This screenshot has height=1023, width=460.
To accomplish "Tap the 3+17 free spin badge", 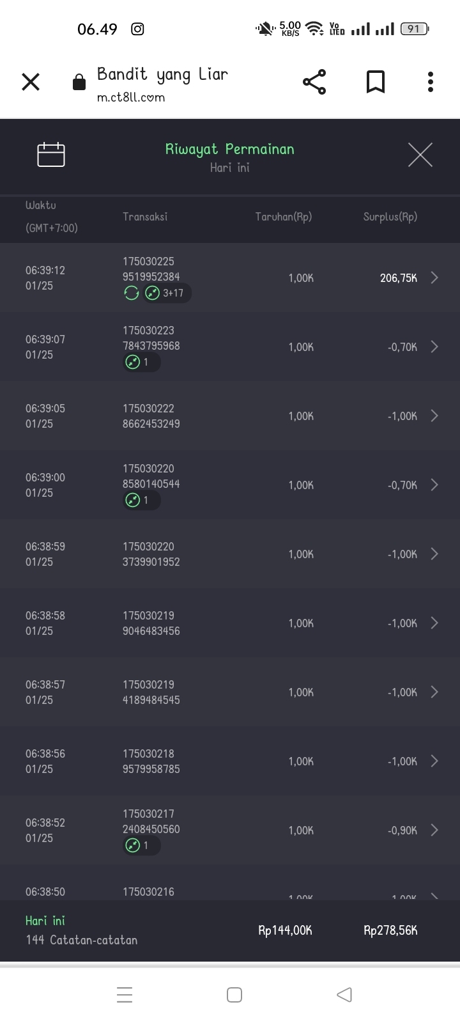I will pos(166,293).
